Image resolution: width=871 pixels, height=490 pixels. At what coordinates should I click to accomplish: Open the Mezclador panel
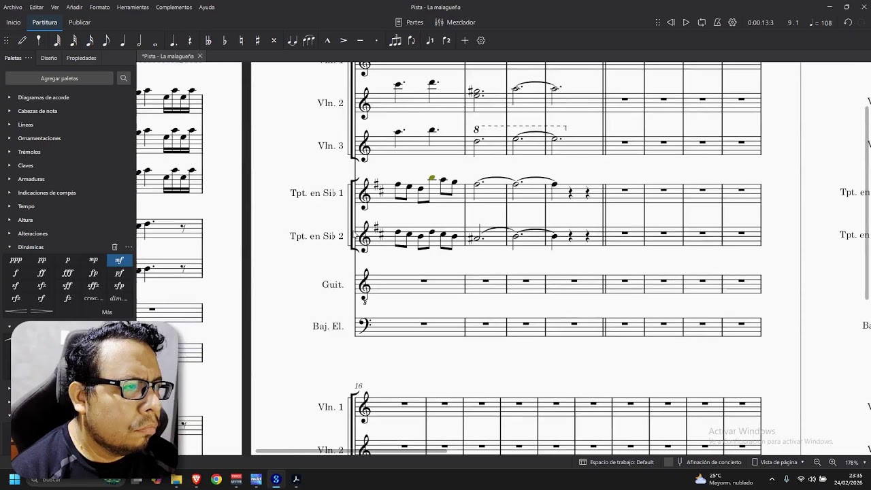(455, 22)
